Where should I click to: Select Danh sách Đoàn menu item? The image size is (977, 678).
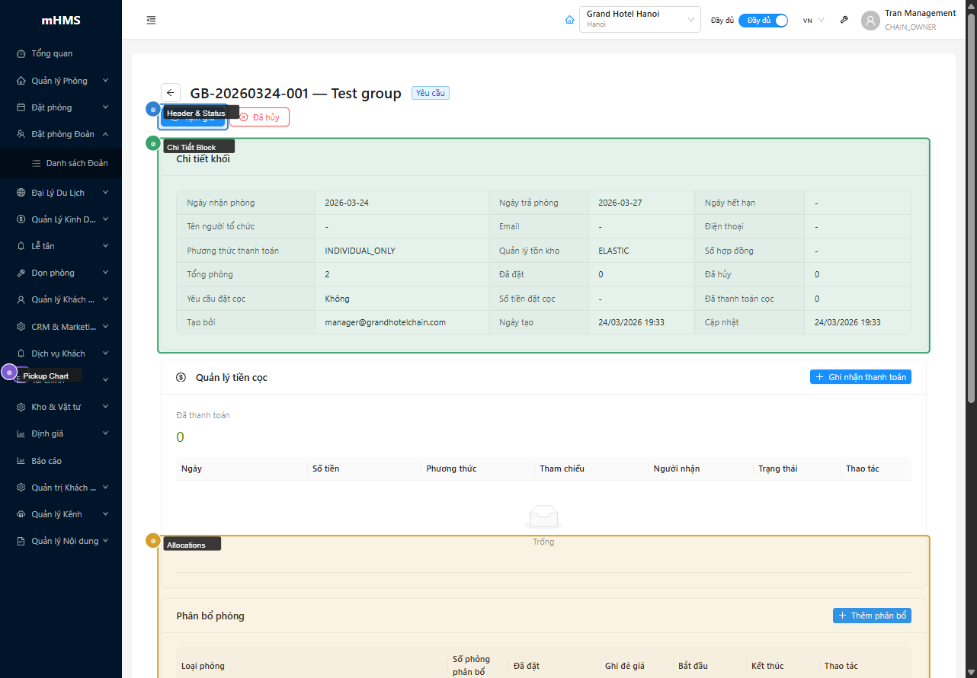click(x=76, y=163)
